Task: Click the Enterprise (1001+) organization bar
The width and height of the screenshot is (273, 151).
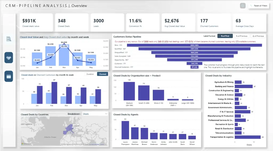Action: pyautogui.click(x=173, y=100)
